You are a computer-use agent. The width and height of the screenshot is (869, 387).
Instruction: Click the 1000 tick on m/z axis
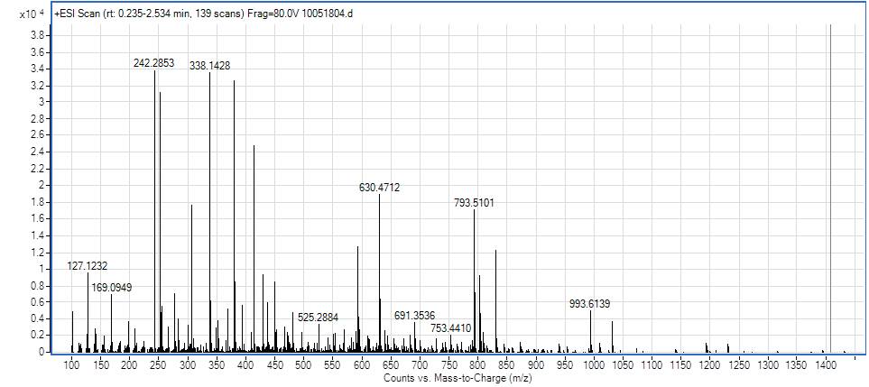pos(594,364)
